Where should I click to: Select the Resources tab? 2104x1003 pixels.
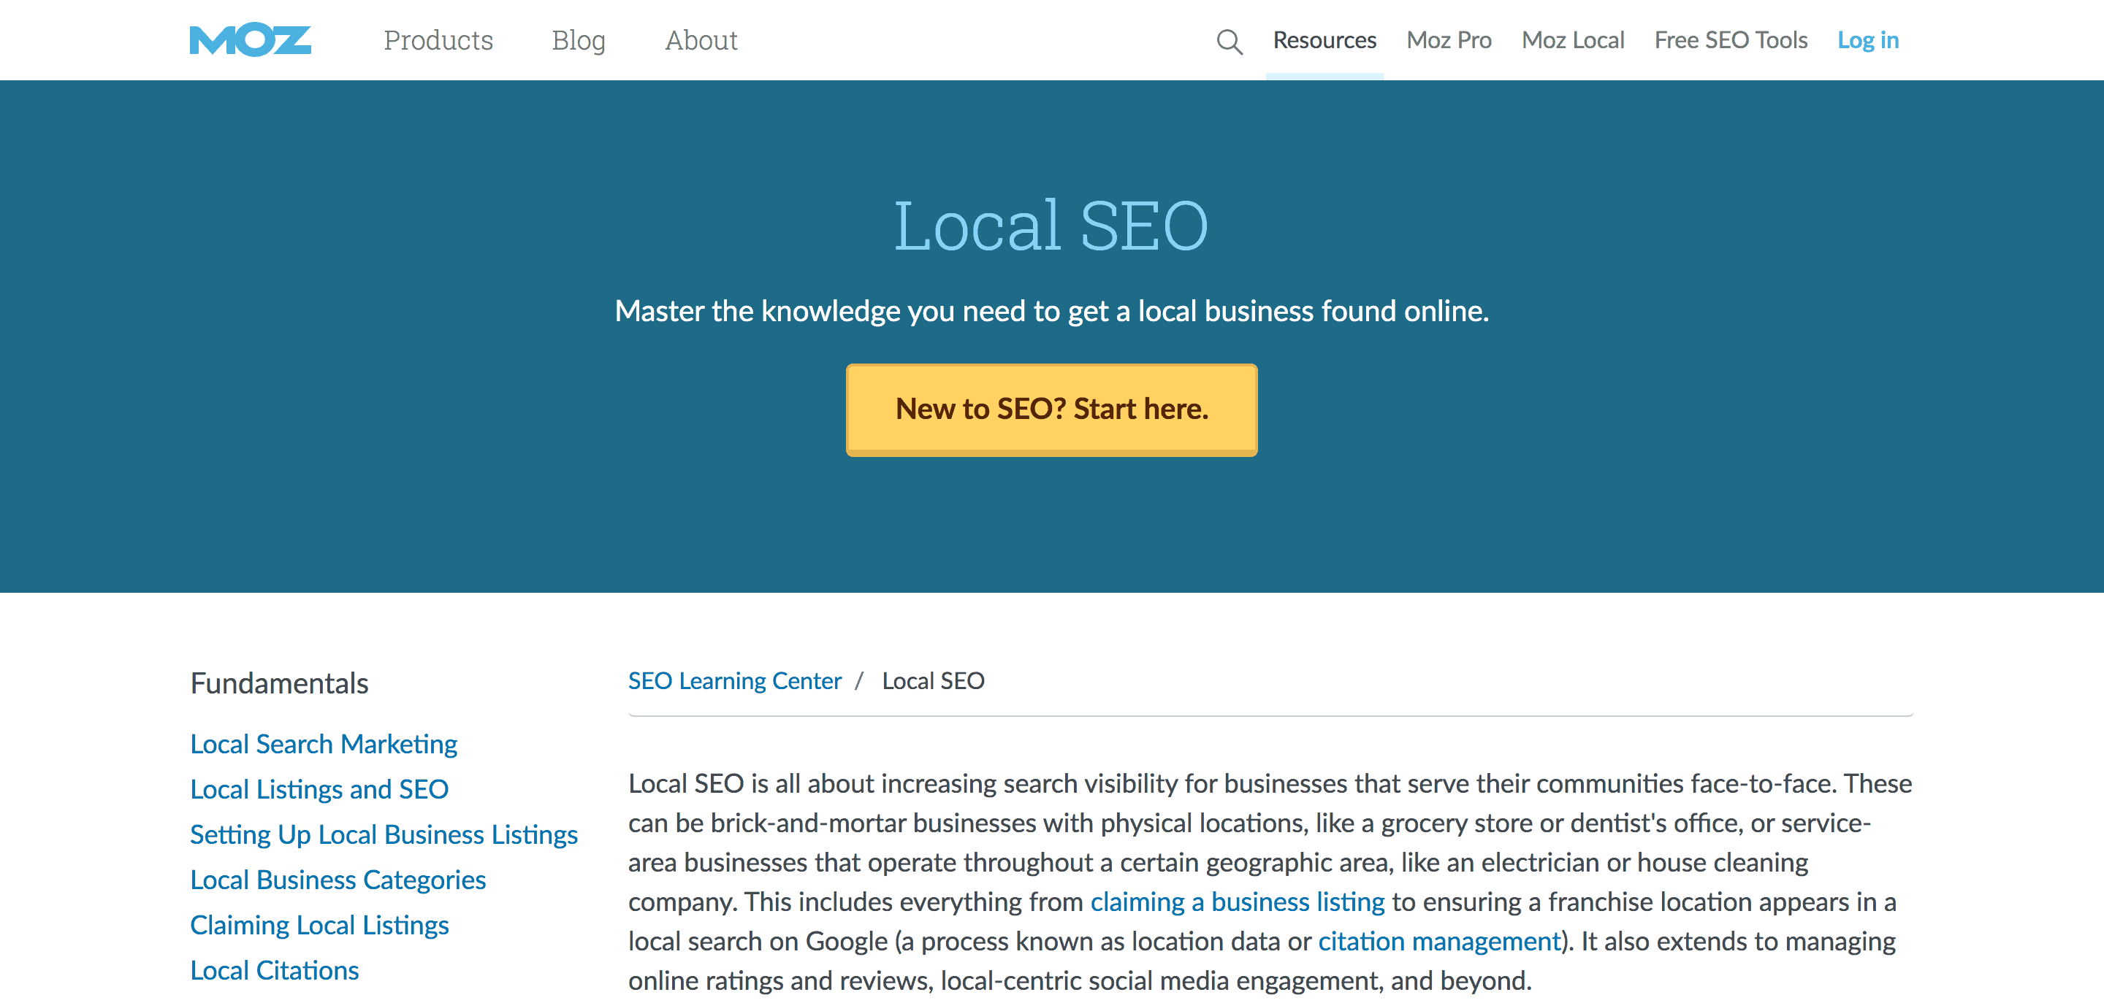tap(1324, 40)
